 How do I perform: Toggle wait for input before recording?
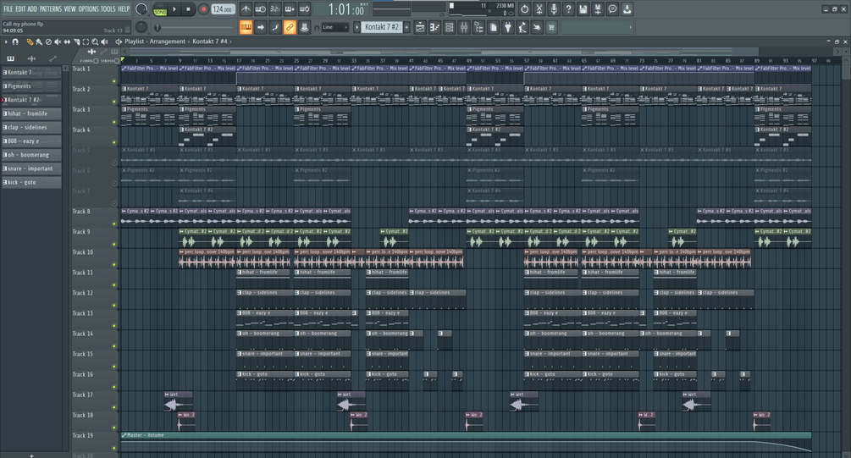point(261,9)
